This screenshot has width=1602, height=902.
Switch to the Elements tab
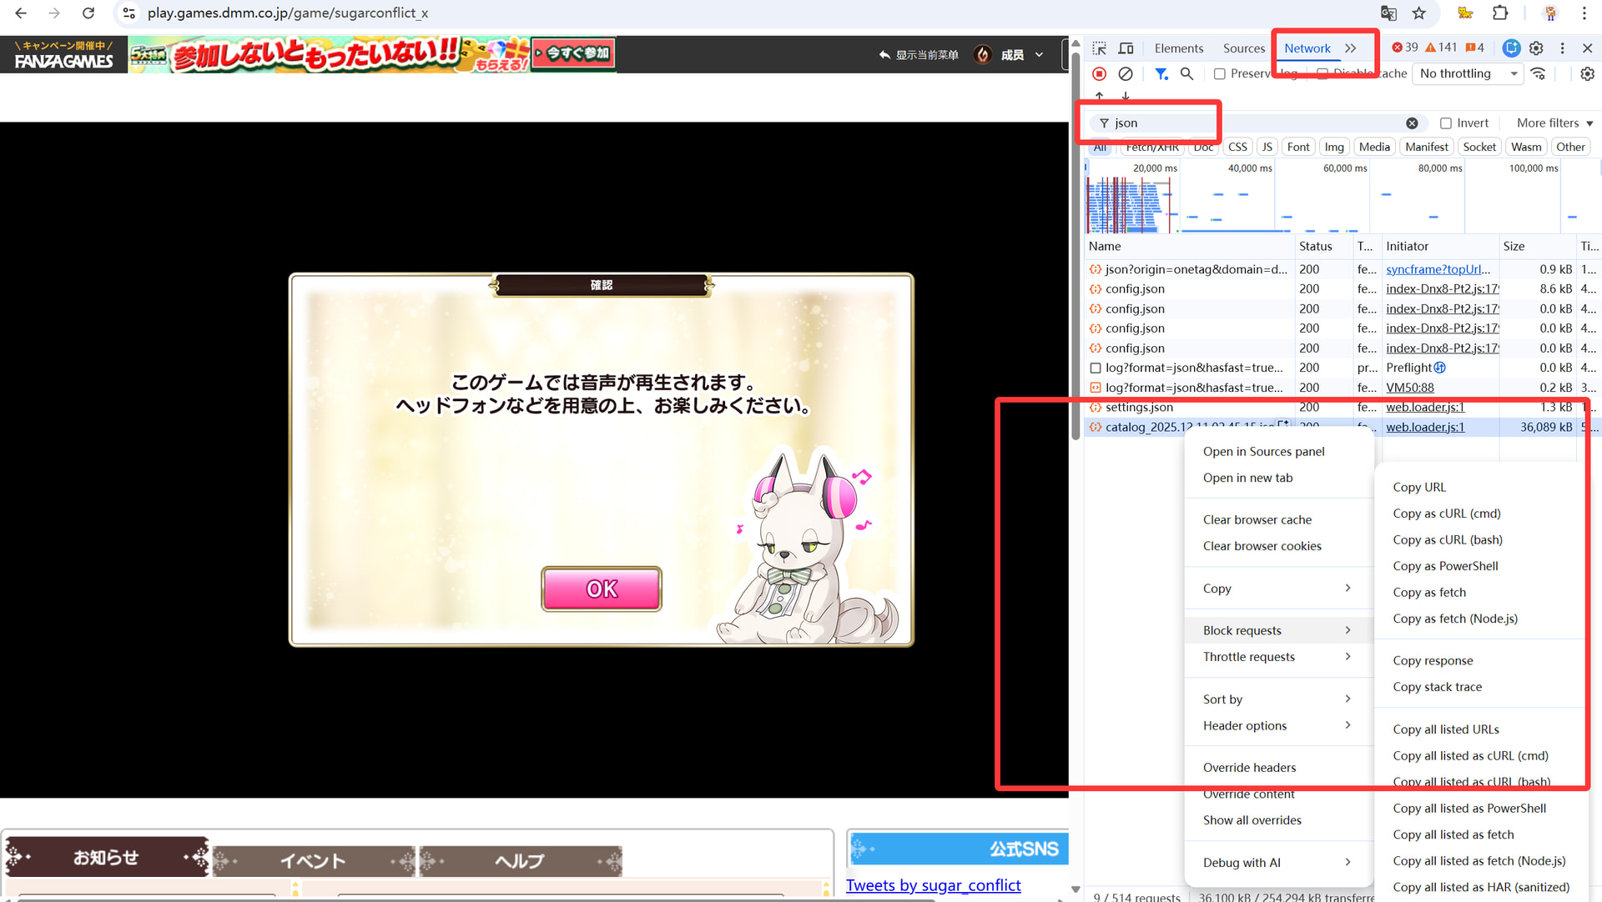tap(1178, 48)
